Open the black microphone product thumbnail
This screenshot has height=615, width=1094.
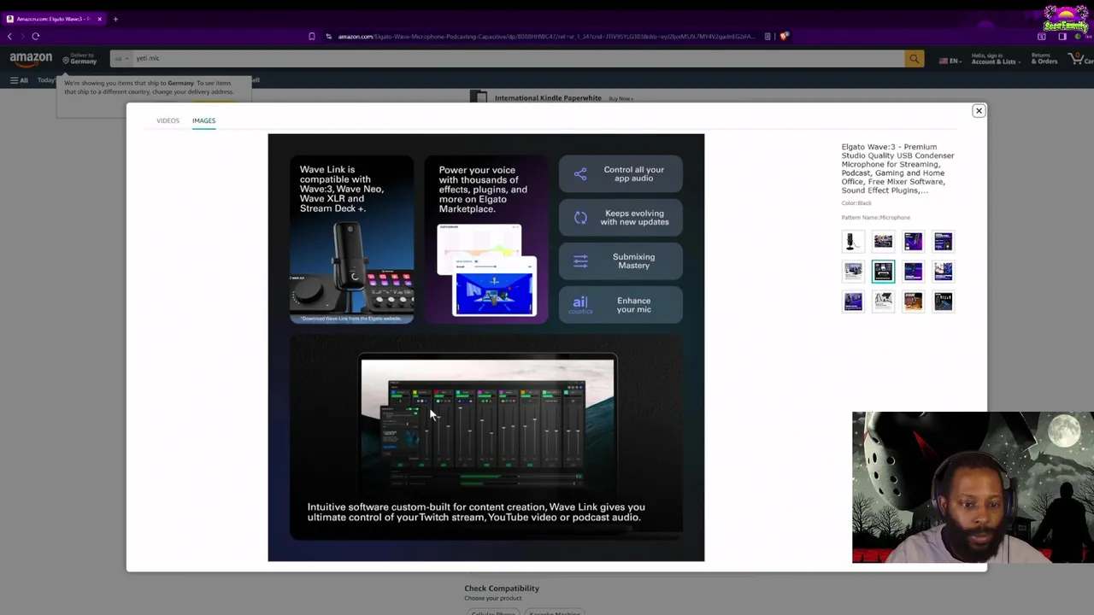click(x=853, y=242)
